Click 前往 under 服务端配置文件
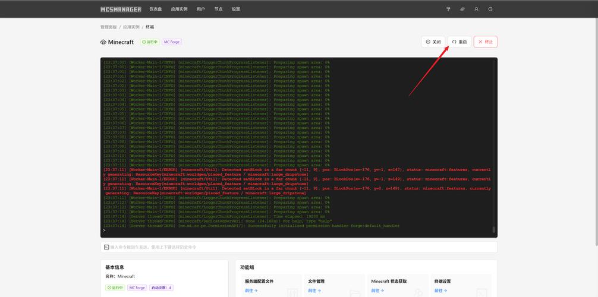The width and height of the screenshot is (598, 297). [x=251, y=291]
